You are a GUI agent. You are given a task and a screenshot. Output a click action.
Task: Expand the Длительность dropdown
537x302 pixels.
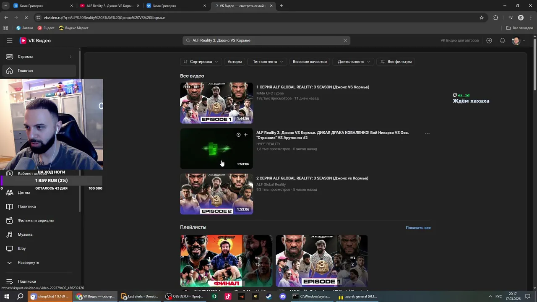click(354, 62)
